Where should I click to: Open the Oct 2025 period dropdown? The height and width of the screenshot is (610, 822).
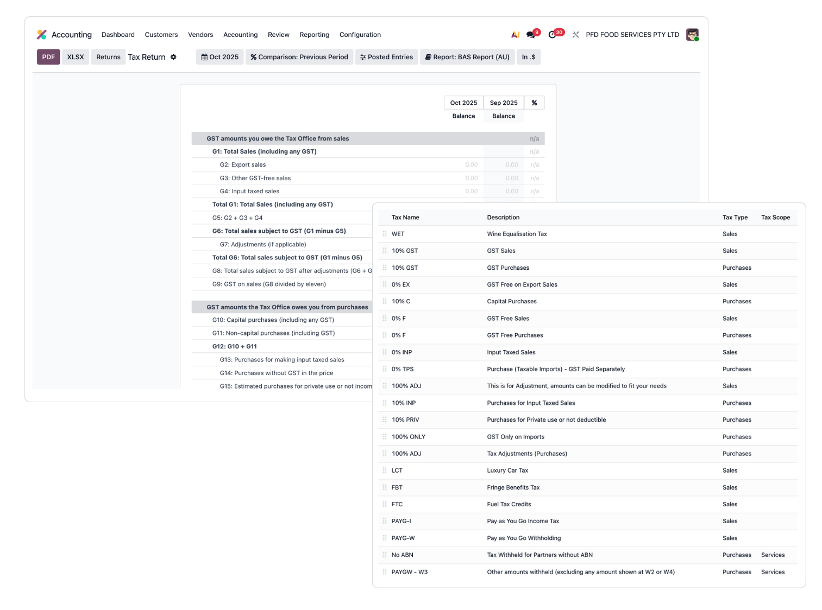220,57
